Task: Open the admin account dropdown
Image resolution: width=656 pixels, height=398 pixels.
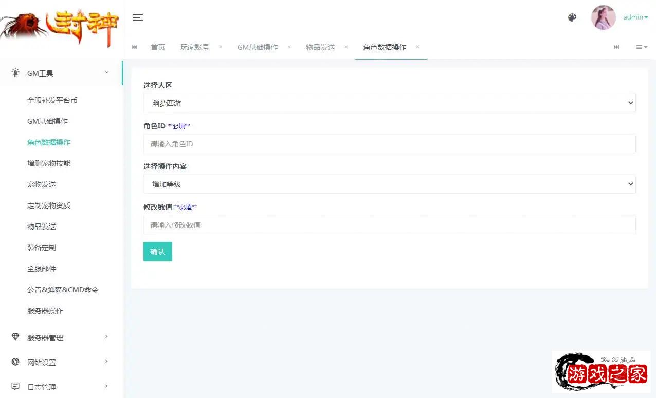Action: 635,17
